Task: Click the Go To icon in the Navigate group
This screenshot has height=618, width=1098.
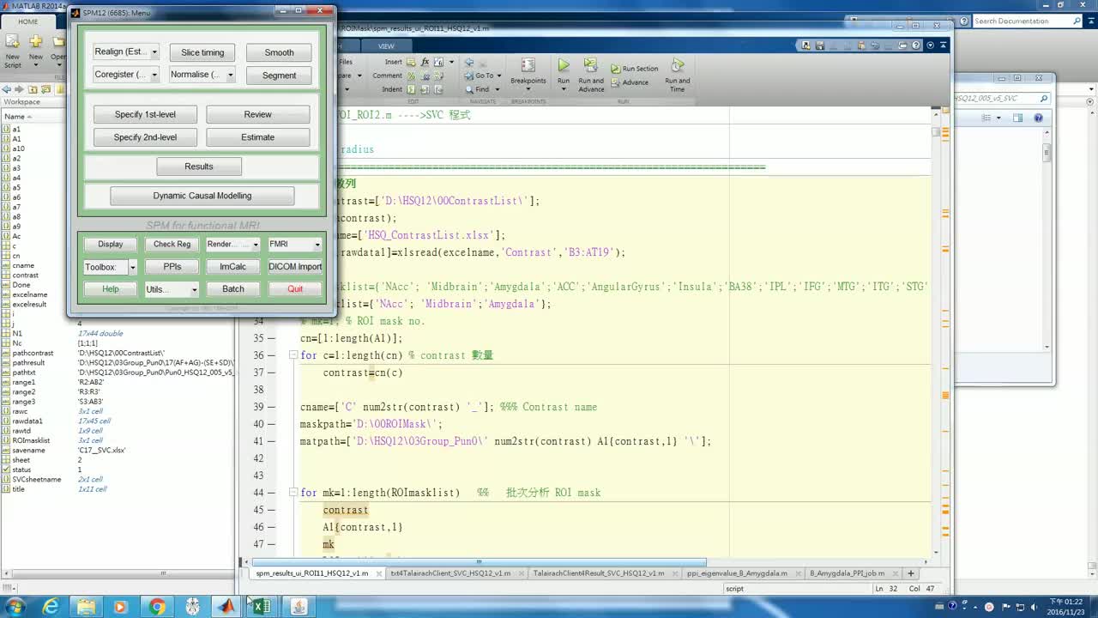Action: click(469, 75)
